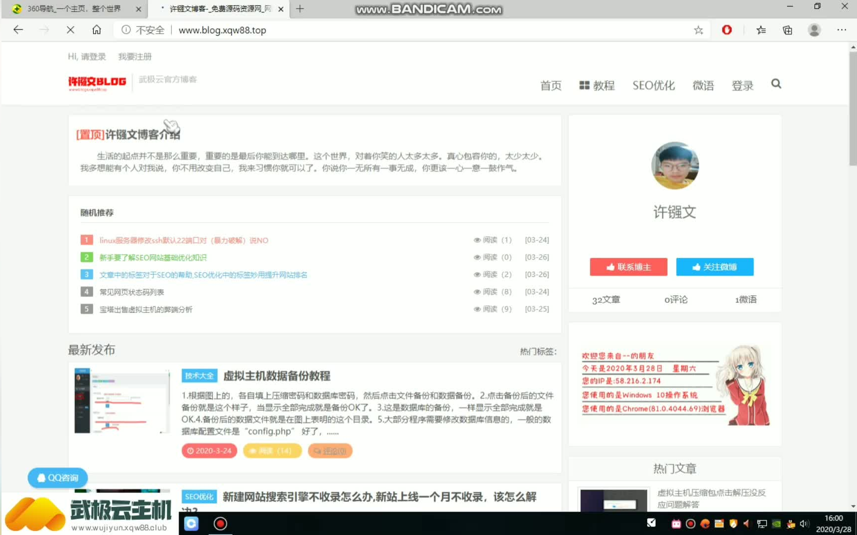Click the tray shield icon
The image size is (857, 535).
click(733, 524)
